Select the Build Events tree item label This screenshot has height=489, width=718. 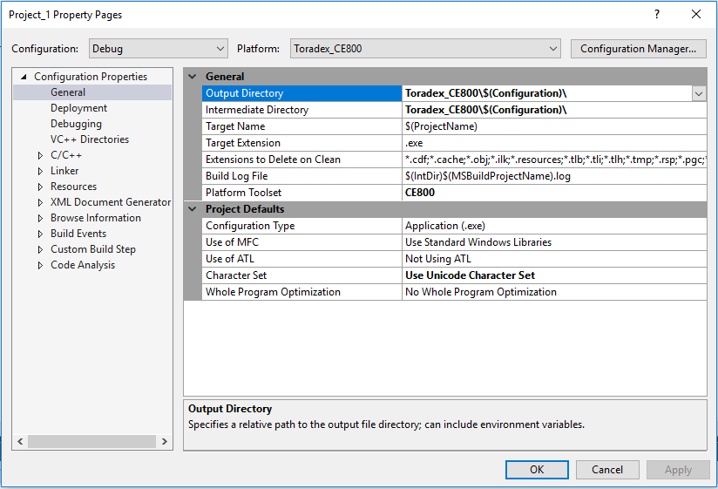(78, 234)
